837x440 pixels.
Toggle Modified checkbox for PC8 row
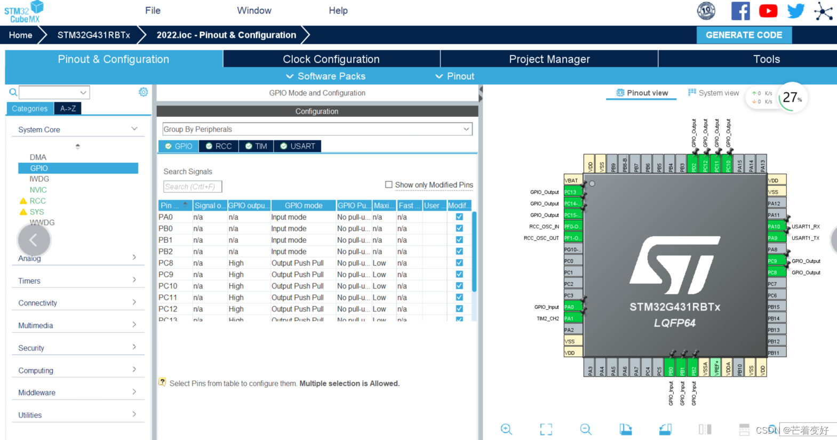tap(459, 263)
